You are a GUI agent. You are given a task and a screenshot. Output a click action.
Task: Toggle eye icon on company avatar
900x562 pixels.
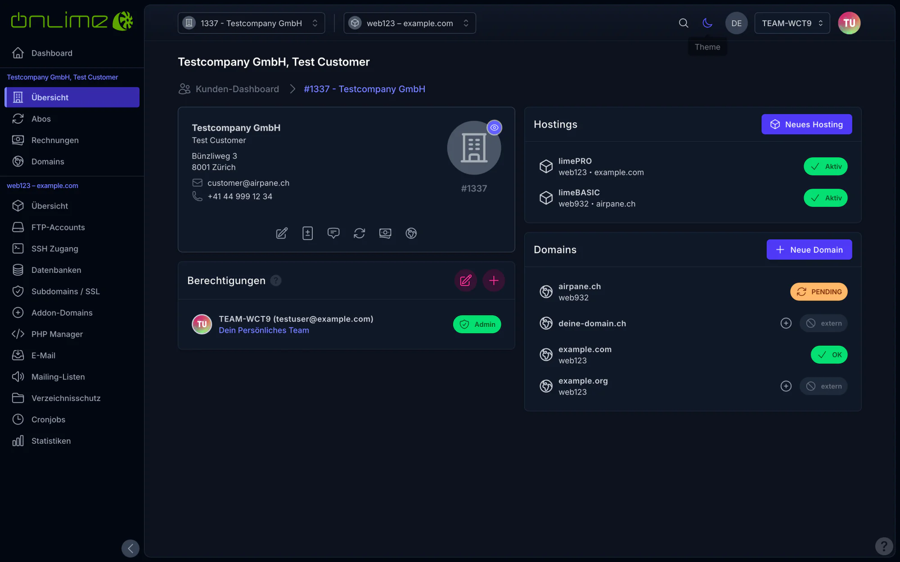pyautogui.click(x=494, y=128)
